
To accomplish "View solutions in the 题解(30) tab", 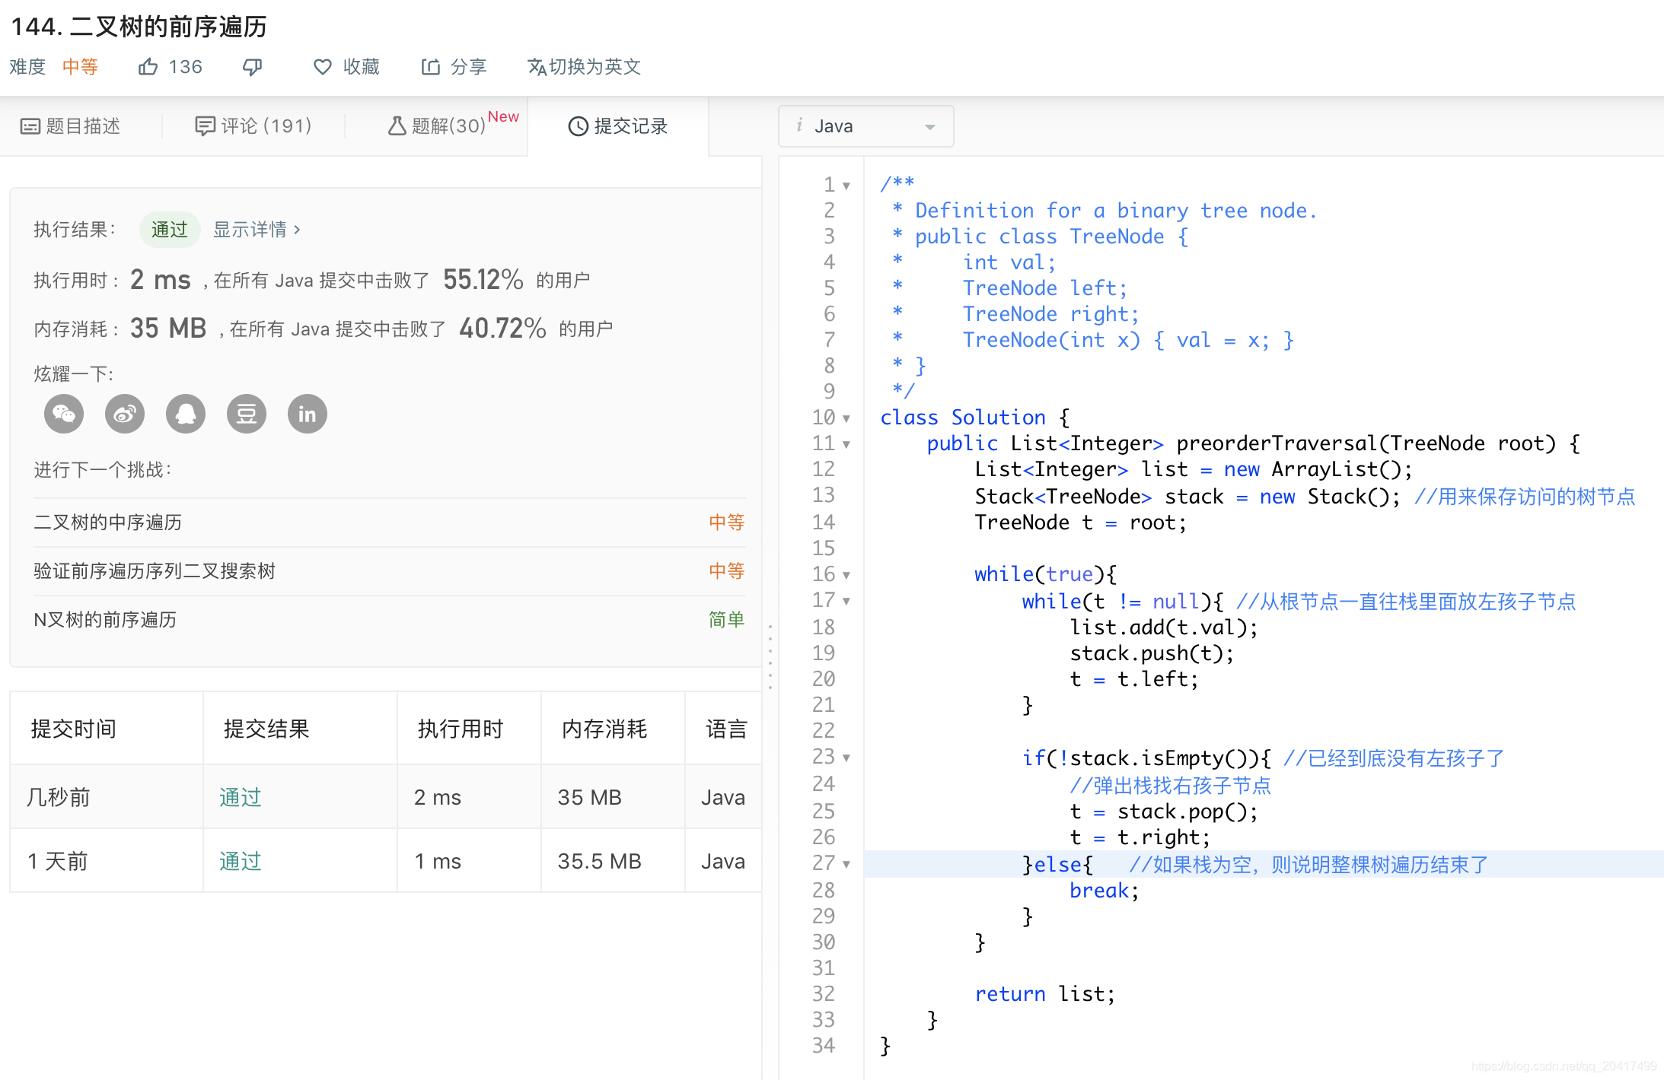I will point(438,125).
